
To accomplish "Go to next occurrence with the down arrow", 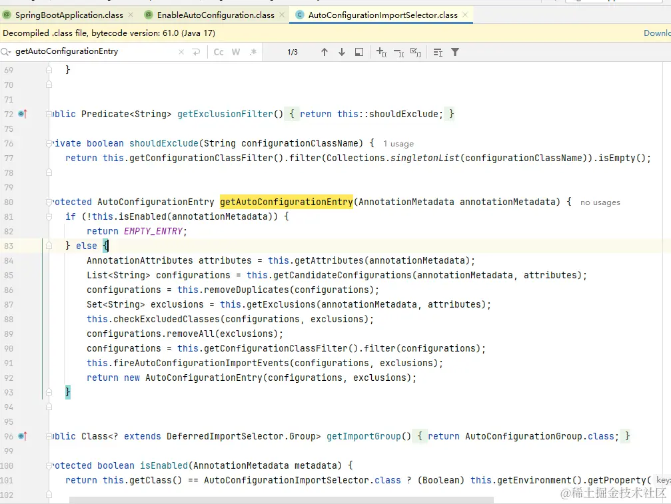I will pos(341,52).
